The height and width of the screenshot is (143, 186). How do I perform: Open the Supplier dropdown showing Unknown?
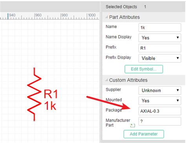[x=160, y=90]
